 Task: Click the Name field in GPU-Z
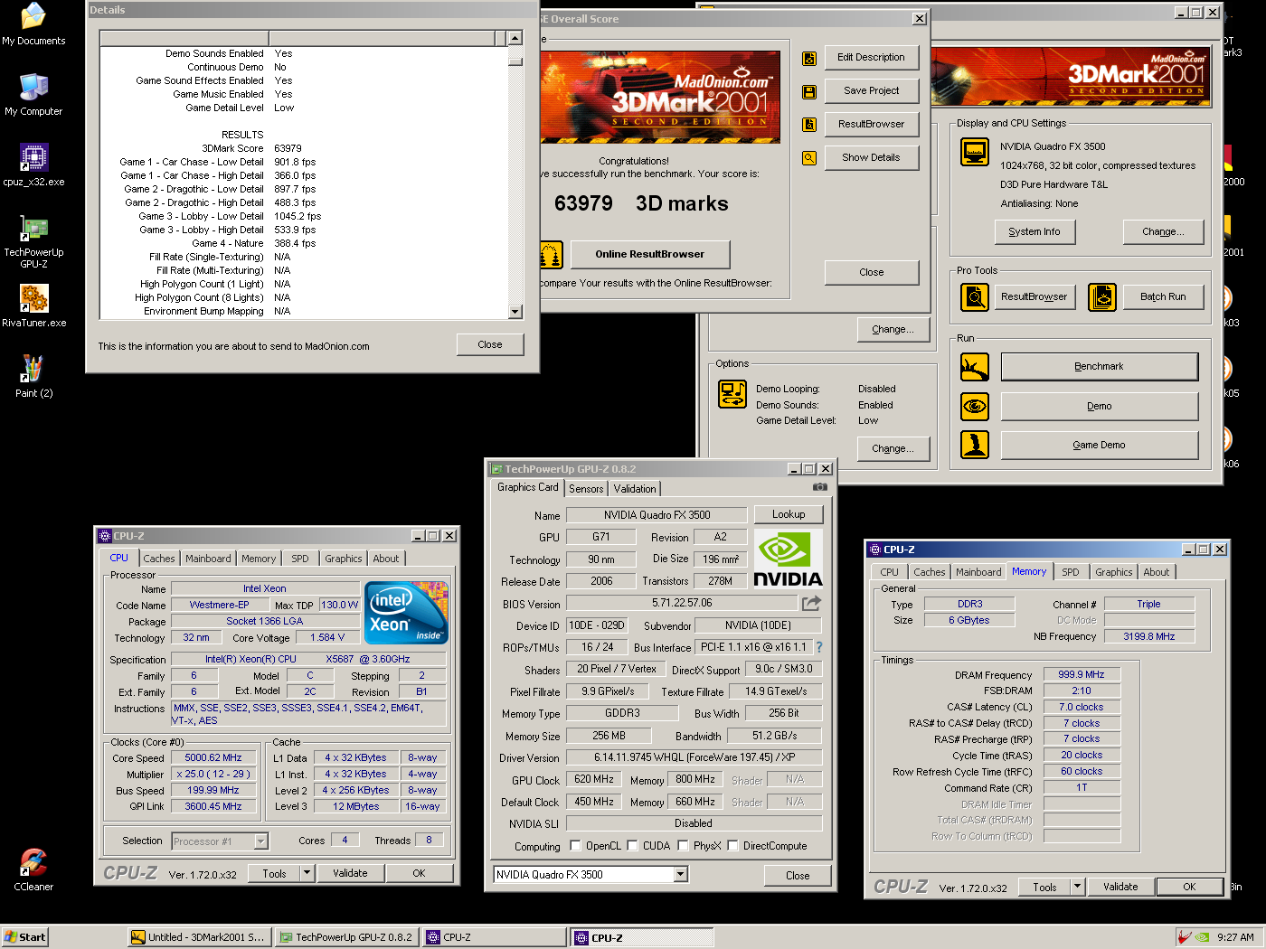pos(657,515)
